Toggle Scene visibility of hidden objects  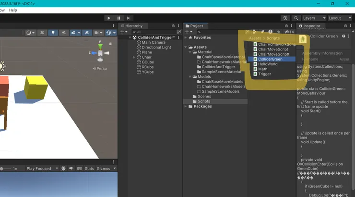[x=87, y=33]
